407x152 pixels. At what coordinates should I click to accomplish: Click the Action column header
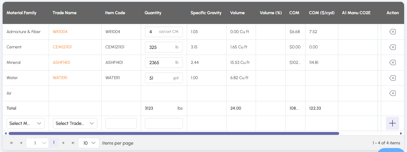393,13
